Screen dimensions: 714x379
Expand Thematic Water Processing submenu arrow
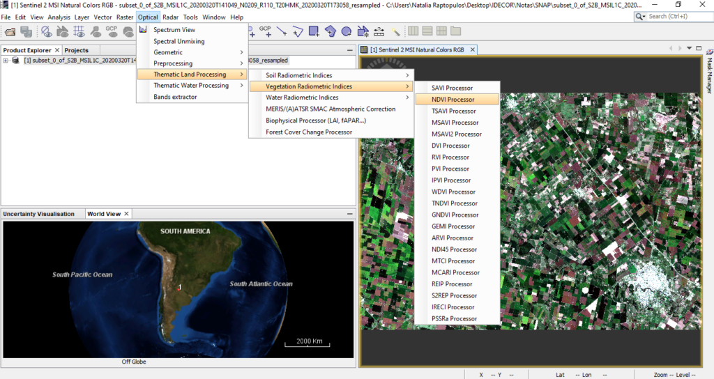pyautogui.click(x=241, y=85)
